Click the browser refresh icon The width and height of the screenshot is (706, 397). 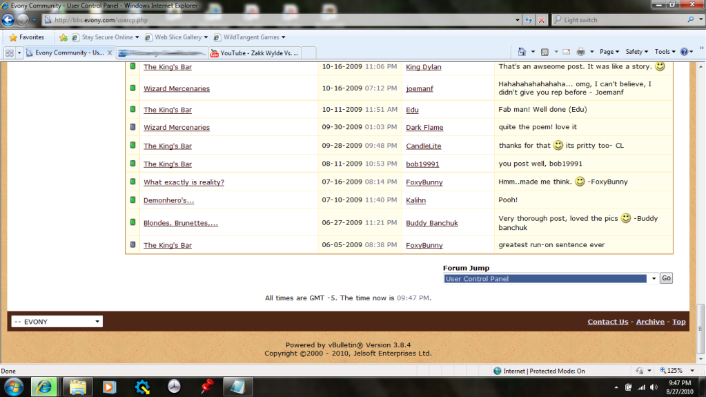point(529,20)
